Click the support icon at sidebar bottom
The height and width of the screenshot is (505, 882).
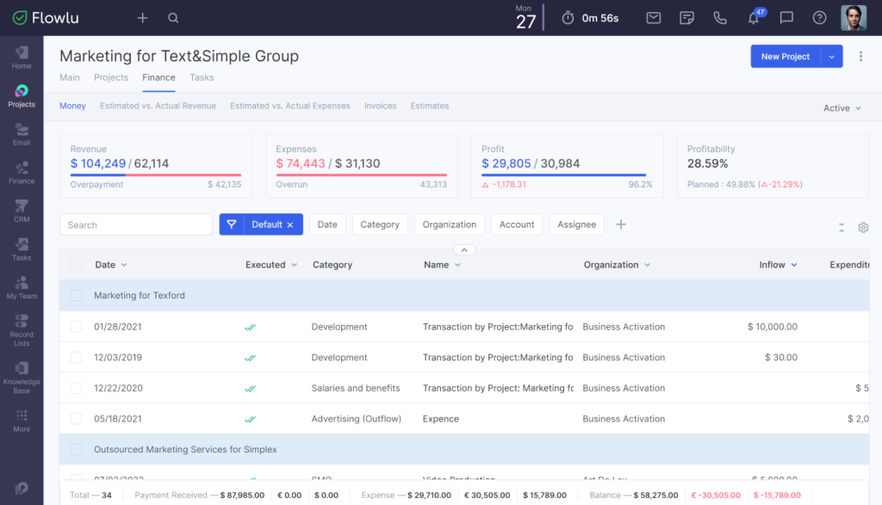pyautogui.click(x=22, y=488)
